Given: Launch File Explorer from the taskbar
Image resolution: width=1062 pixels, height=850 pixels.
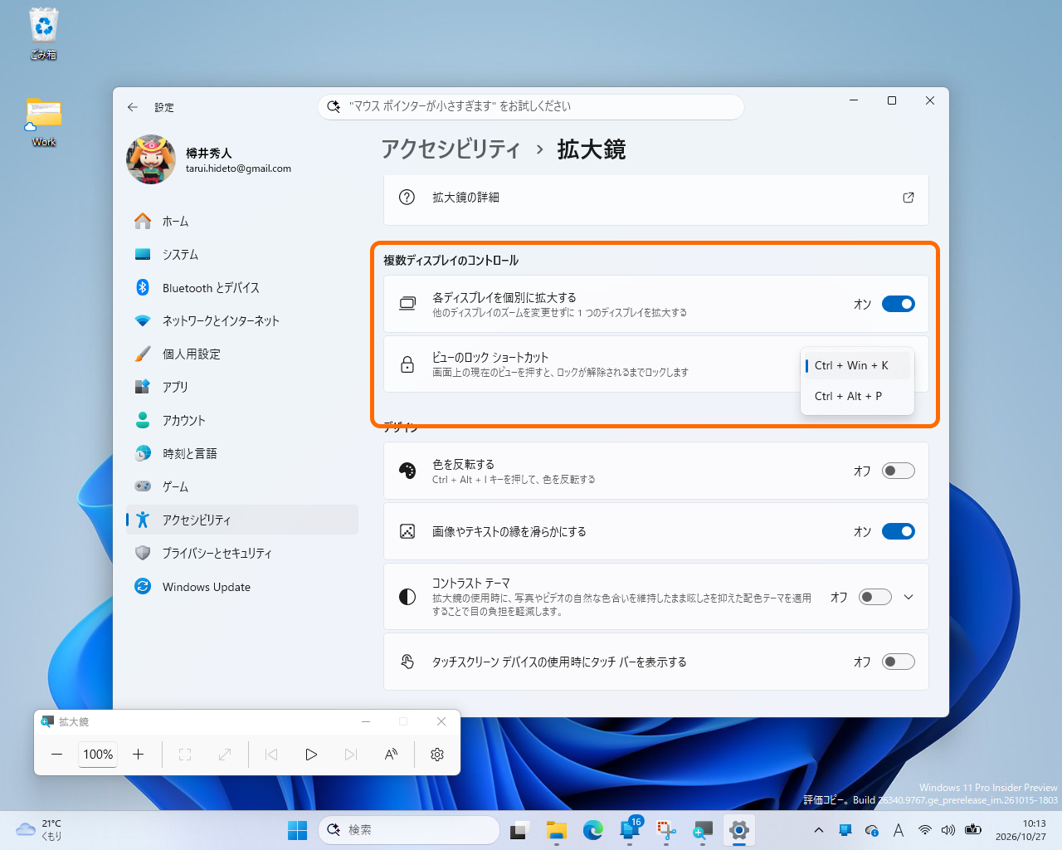Looking at the screenshot, I should tap(556, 830).
